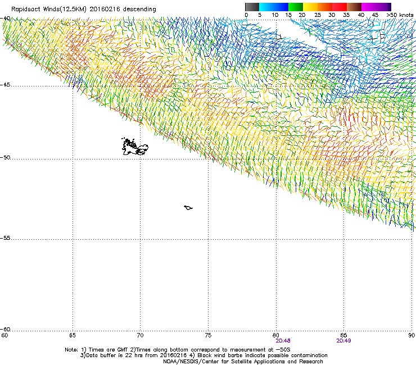
Task: Click the '15' label under the color bar
Action: tap(288, 15)
